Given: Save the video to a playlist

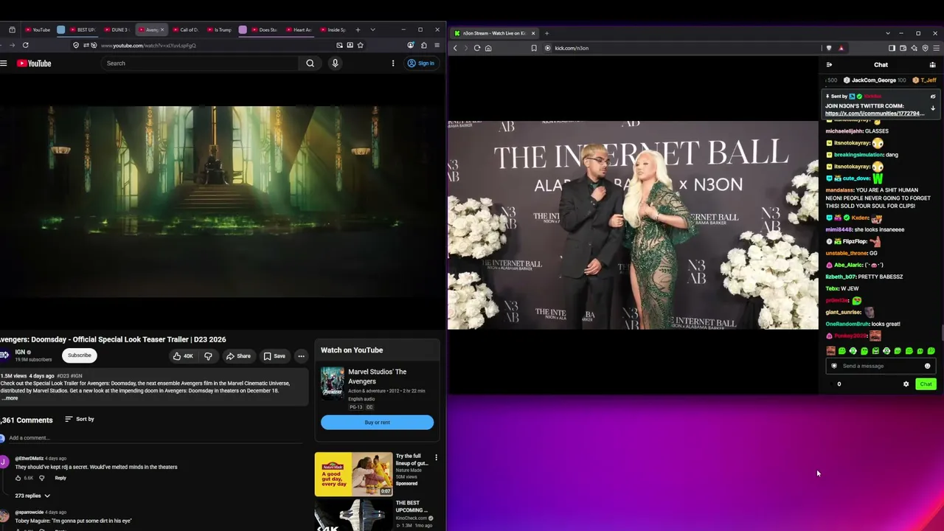Looking at the screenshot, I should click(274, 356).
